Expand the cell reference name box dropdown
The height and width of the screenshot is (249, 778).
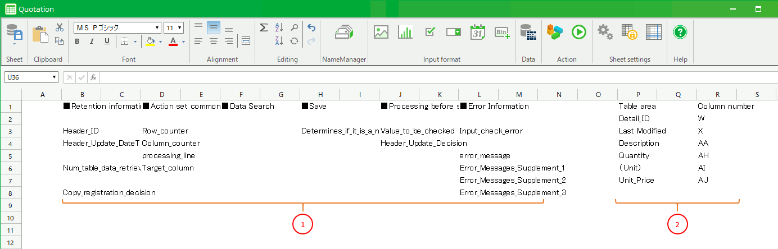pyautogui.click(x=55, y=77)
